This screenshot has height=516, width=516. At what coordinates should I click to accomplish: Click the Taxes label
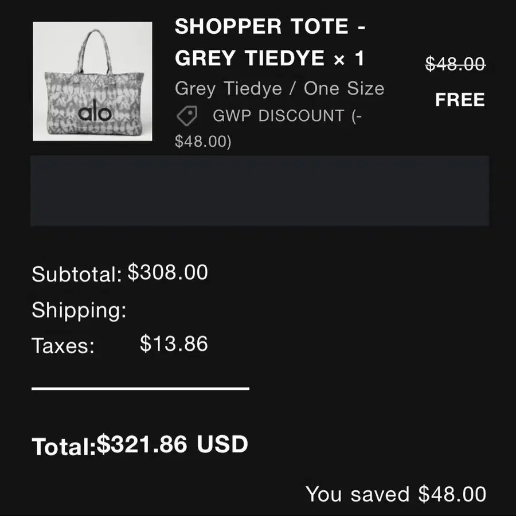[x=63, y=346]
